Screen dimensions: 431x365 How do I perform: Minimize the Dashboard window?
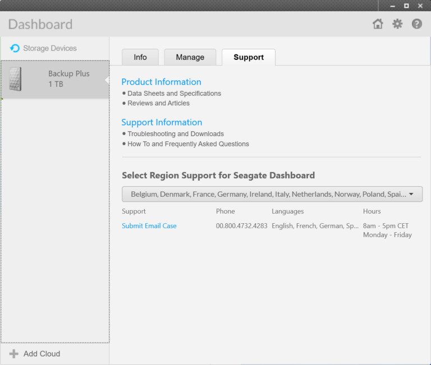[x=392, y=6]
